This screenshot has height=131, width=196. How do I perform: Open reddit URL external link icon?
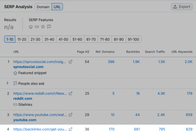71,93
